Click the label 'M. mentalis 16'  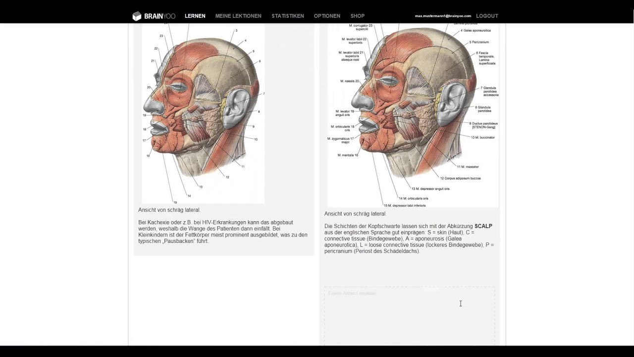(348, 155)
